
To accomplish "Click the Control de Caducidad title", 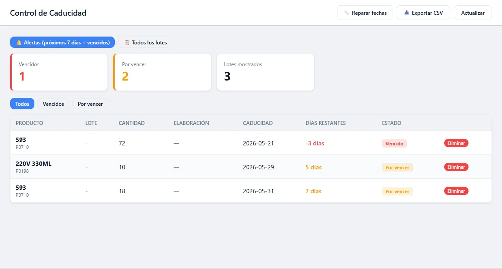I will (48, 13).
